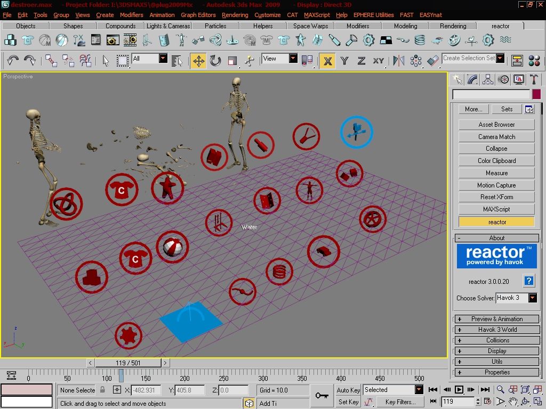Collapse the About rollout

(497, 238)
